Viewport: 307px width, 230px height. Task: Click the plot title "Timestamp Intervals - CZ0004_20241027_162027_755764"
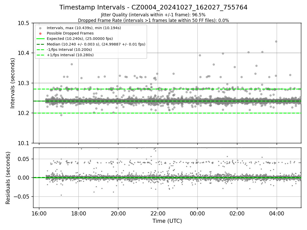(x=153, y=7)
